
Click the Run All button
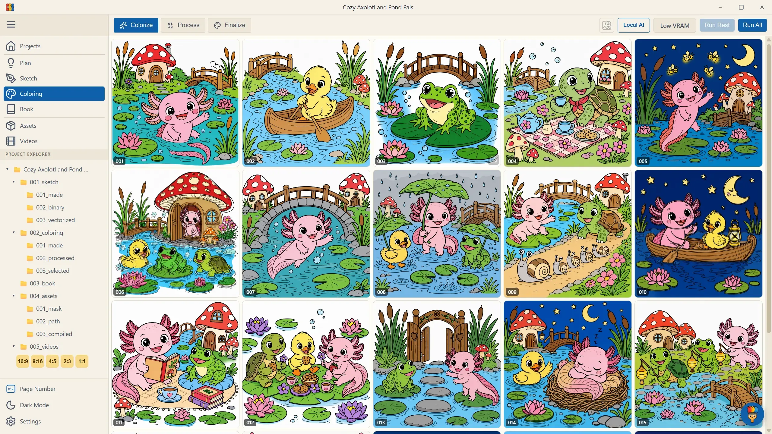point(752,25)
